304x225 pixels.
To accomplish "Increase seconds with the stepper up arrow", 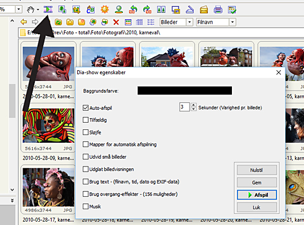I will [193, 105].
